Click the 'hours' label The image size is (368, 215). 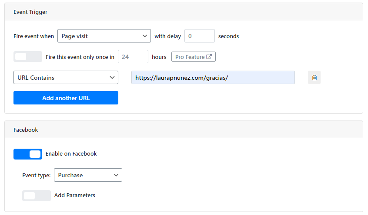point(159,57)
